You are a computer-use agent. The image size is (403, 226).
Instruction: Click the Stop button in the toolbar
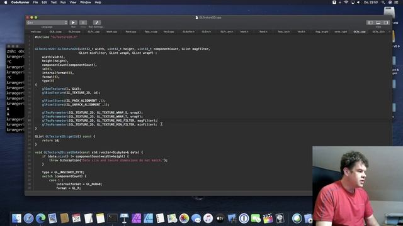83,23
